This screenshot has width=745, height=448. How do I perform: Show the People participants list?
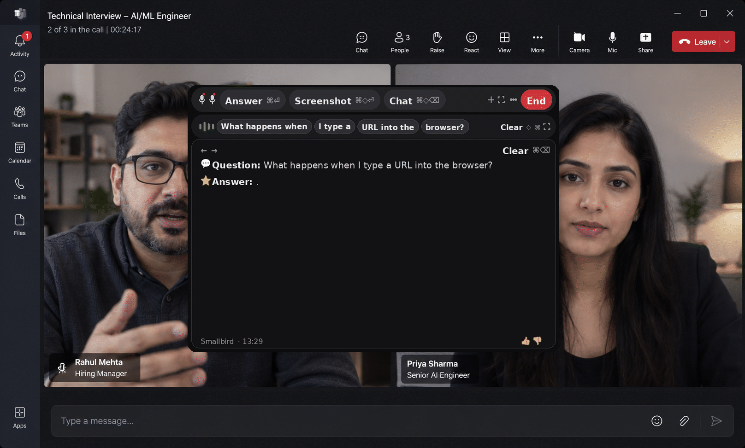400,42
